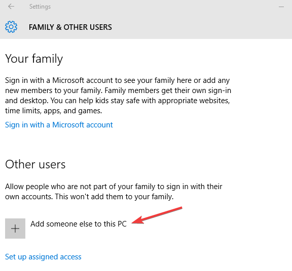Screen dimensions: 292x271
Task: Click the text line starting 'Allow people who'
Action: coord(114,187)
